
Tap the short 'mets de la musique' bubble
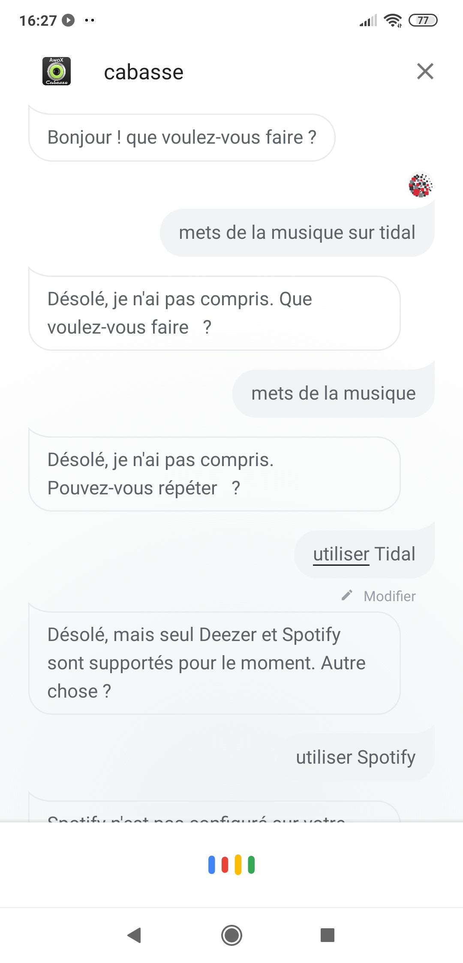(333, 393)
